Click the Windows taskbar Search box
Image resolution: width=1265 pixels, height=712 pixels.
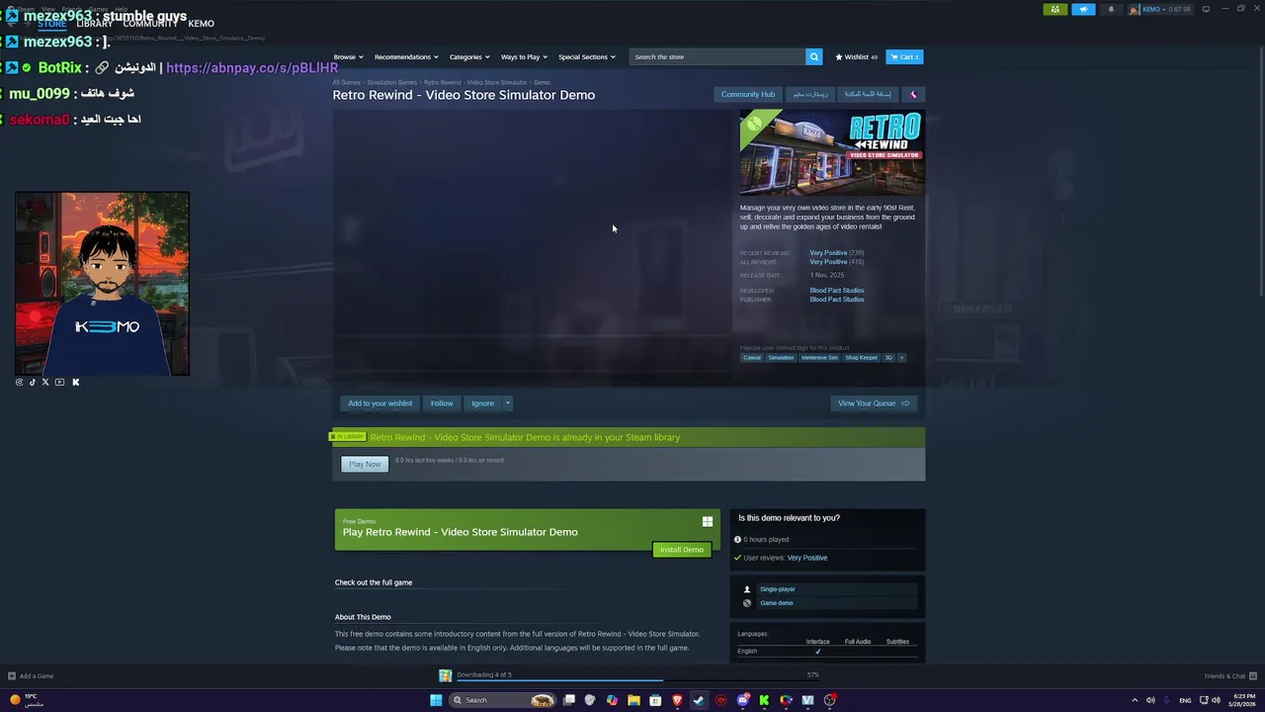502,700
